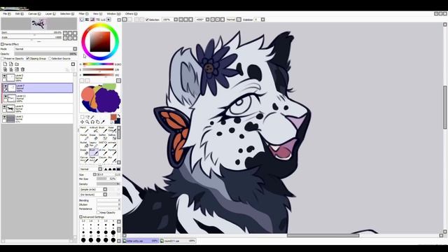The height and width of the screenshot is (252, 448).
Task: Choose the Bucket fill tool
Action: coord(84,144)
